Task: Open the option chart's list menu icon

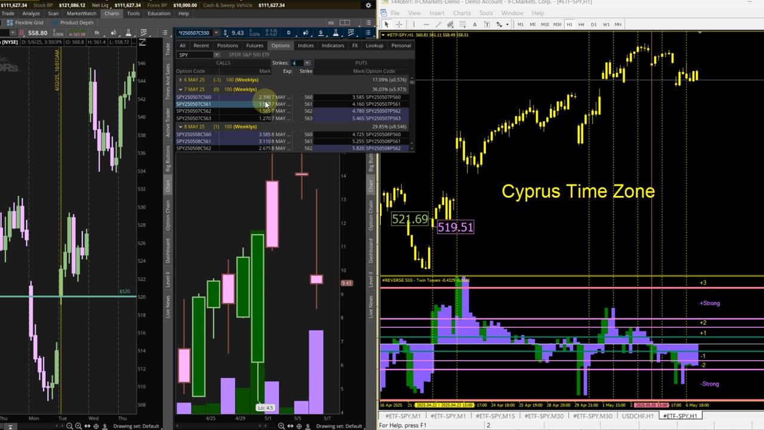Action: point(368,33)
